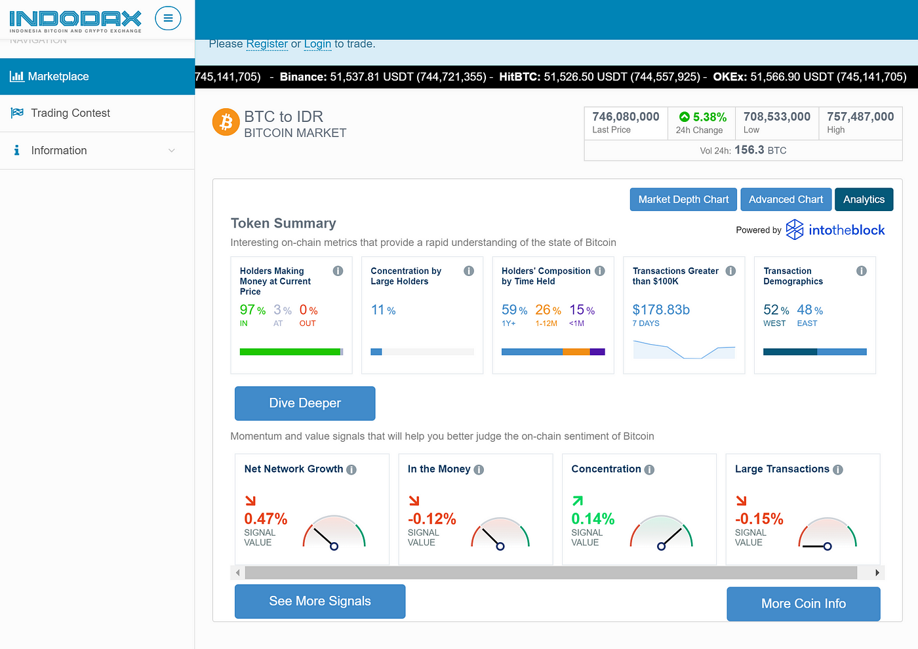Screen dimensions: 918x649
Task: Click the 757,487,000 High value
Action: coord(860,117)
